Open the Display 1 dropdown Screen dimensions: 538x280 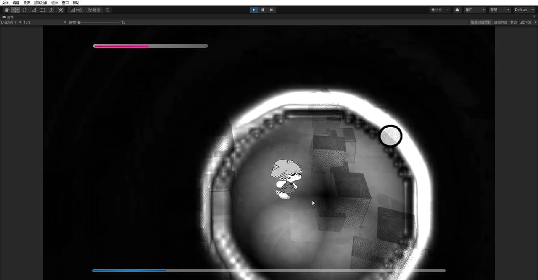tap(11, 22)
